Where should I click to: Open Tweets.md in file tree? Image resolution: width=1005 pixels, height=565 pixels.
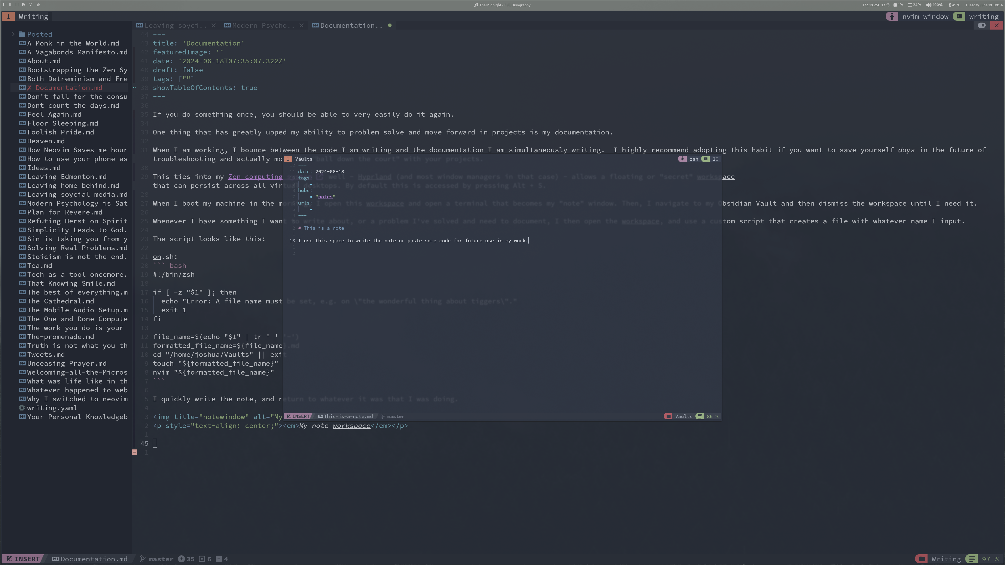(x=46, y=354)
